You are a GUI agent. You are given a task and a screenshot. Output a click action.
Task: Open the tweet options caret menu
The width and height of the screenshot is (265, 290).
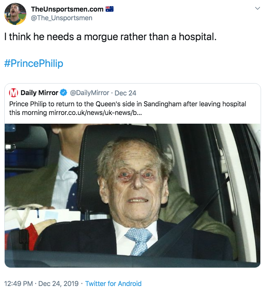258,8
